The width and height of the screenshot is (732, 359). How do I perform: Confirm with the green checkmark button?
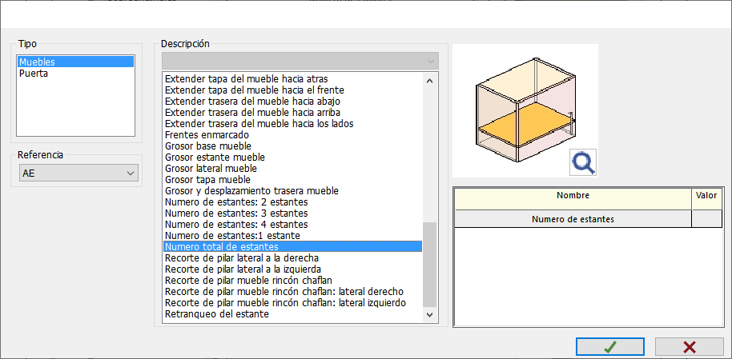[610, 347]
